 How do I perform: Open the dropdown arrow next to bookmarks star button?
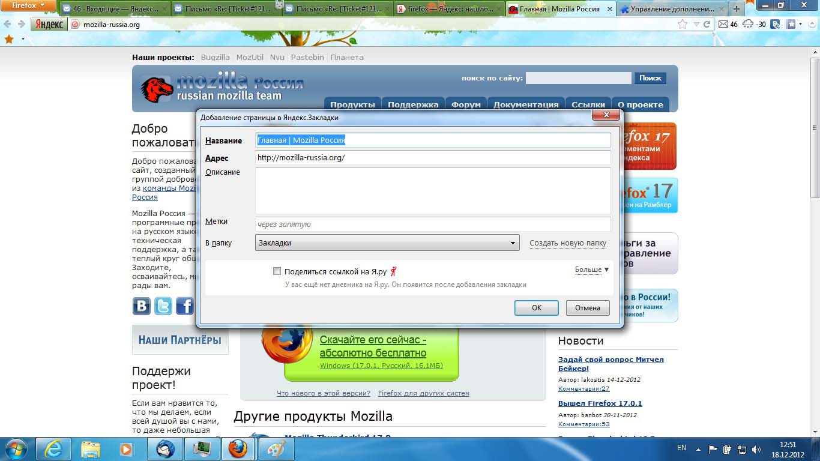(801, 24)
